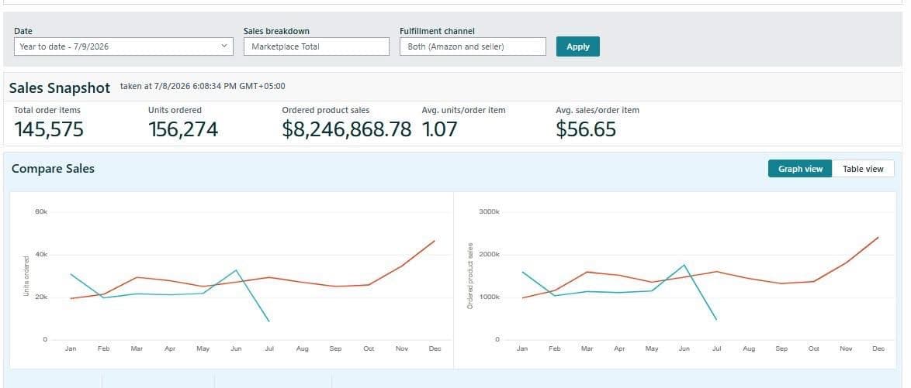Click the Date field label
Viewport: 911px width, 388px height.
coord(23,31)
